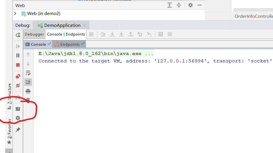This screenshot has height=153, width=273.
Task: Hide the Web tool window
Action: 200,5
